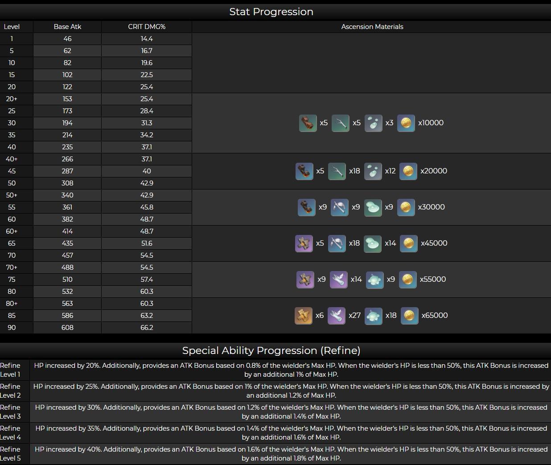Image resolution: width=551 pixels, height=465 pixels.
Task: Click the Base Atk value 586
Action: click(x=67, y=316)
